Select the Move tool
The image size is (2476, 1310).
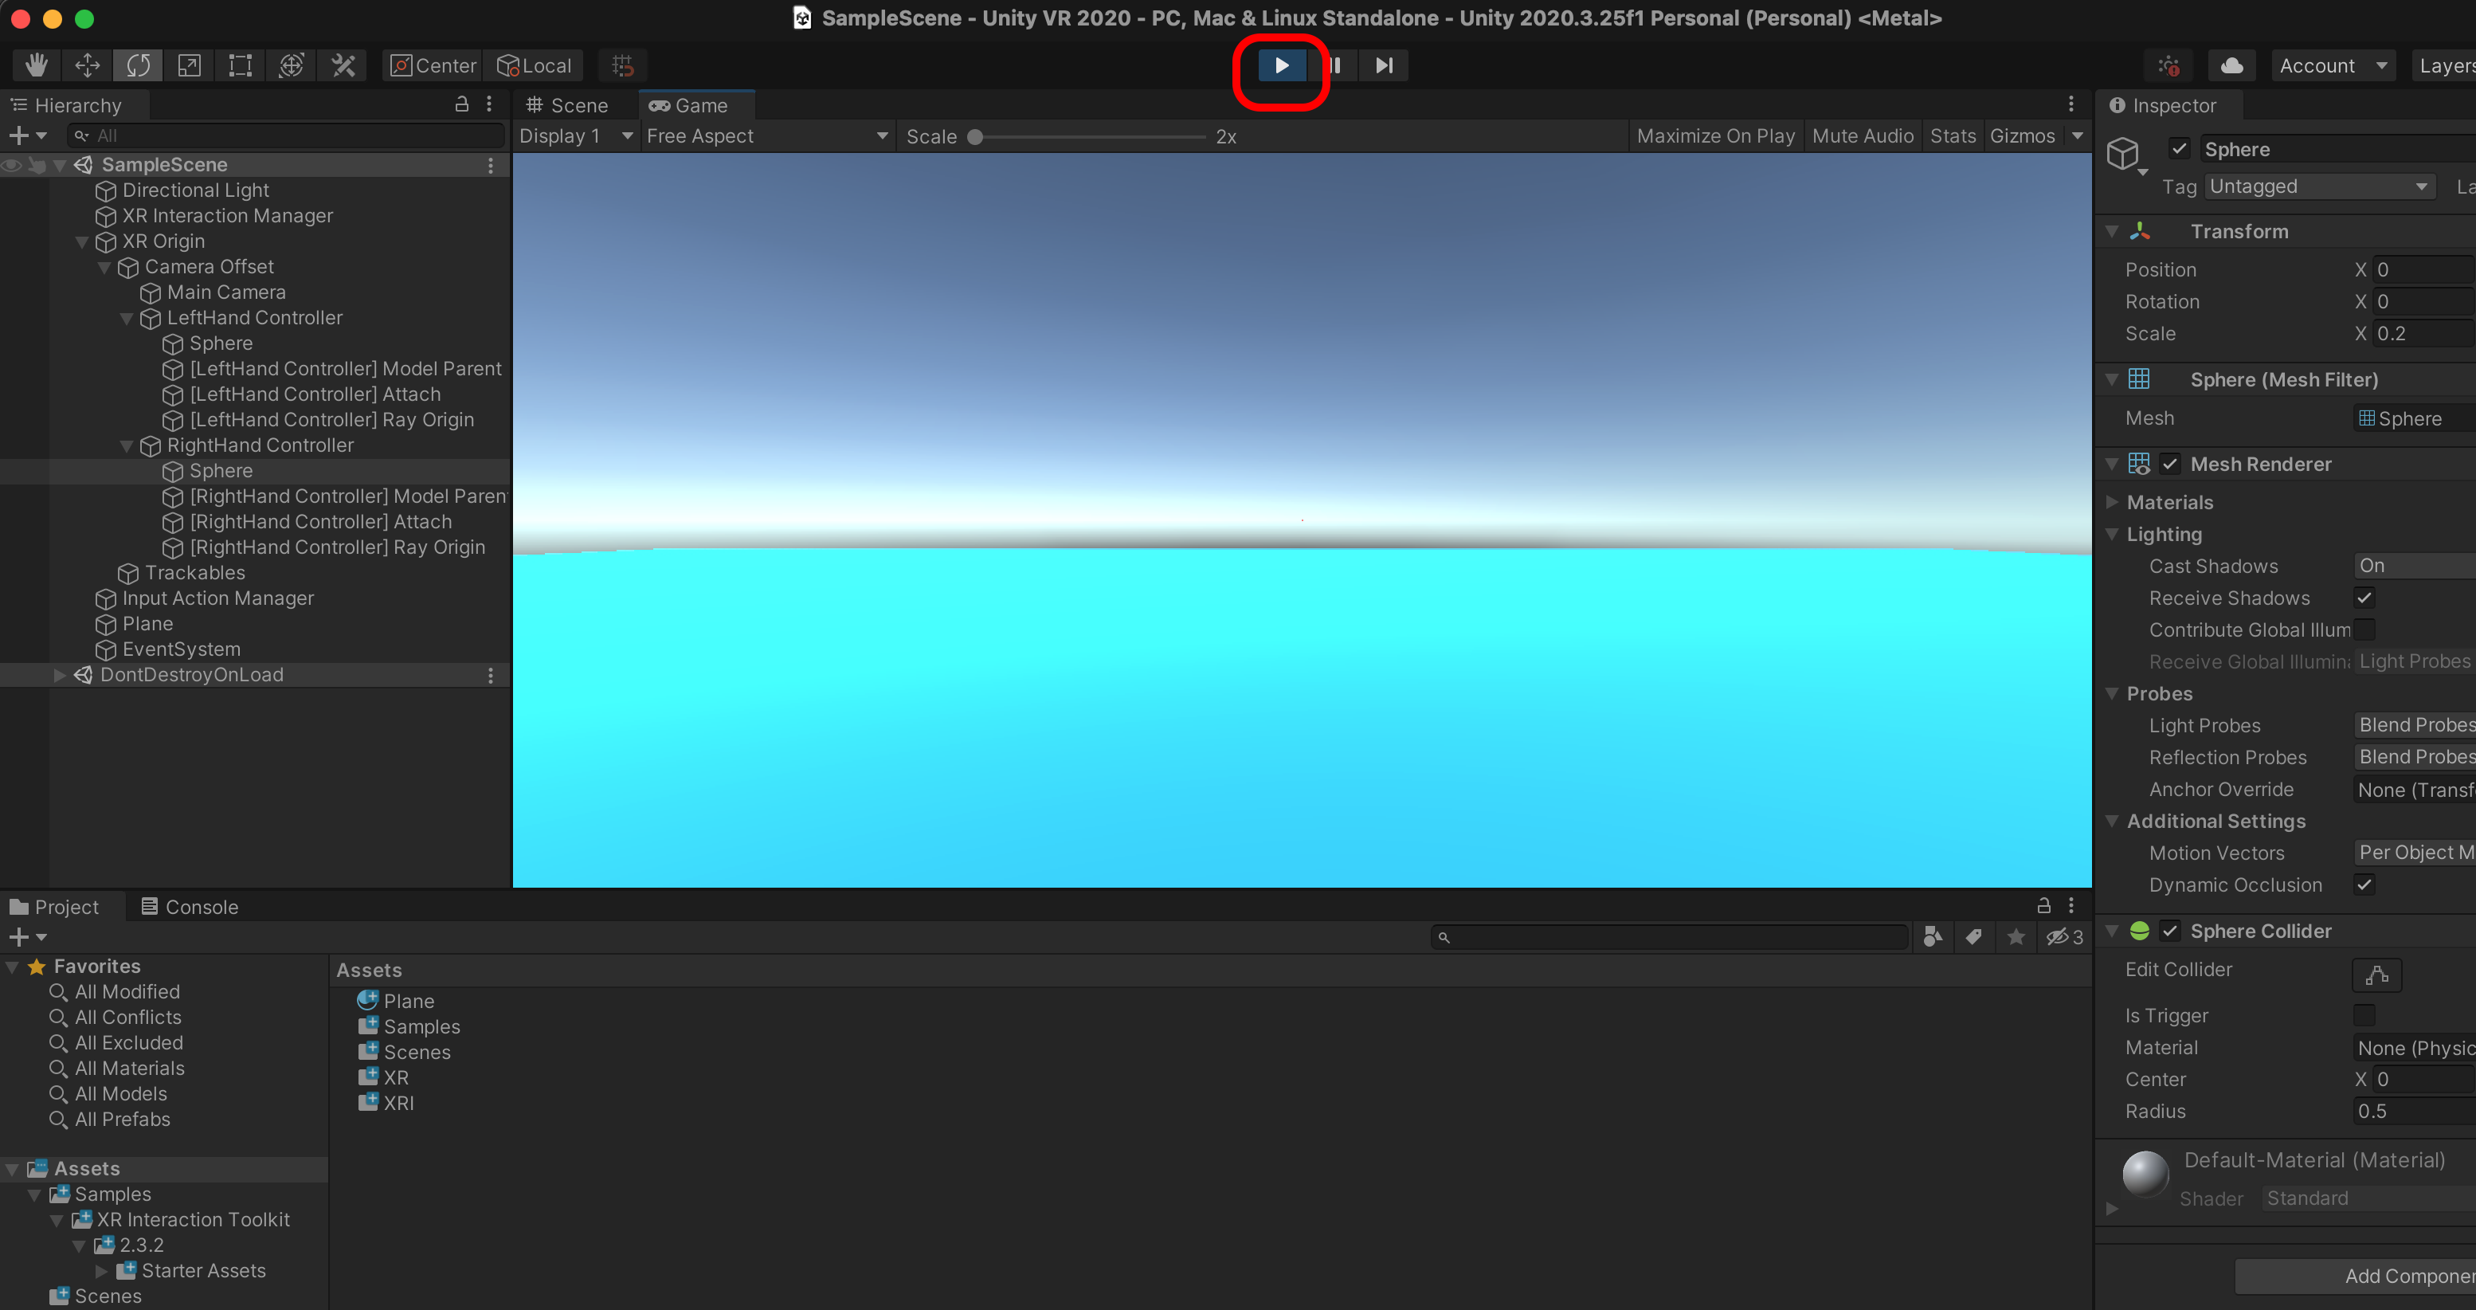tap(88, 65)
